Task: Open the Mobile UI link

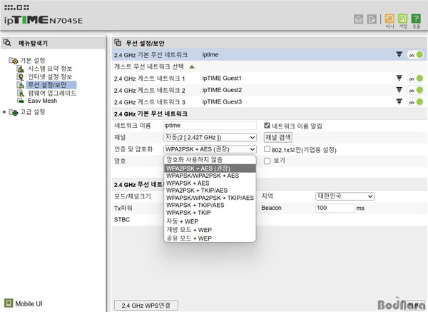Action: coord(29,303)
